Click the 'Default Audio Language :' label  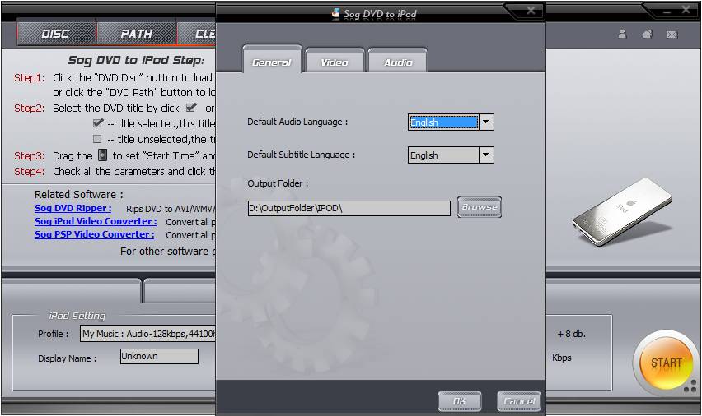click(297, 122)
